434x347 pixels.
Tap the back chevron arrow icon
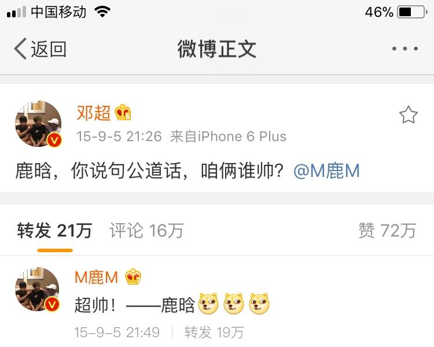(x=20, y=49)
